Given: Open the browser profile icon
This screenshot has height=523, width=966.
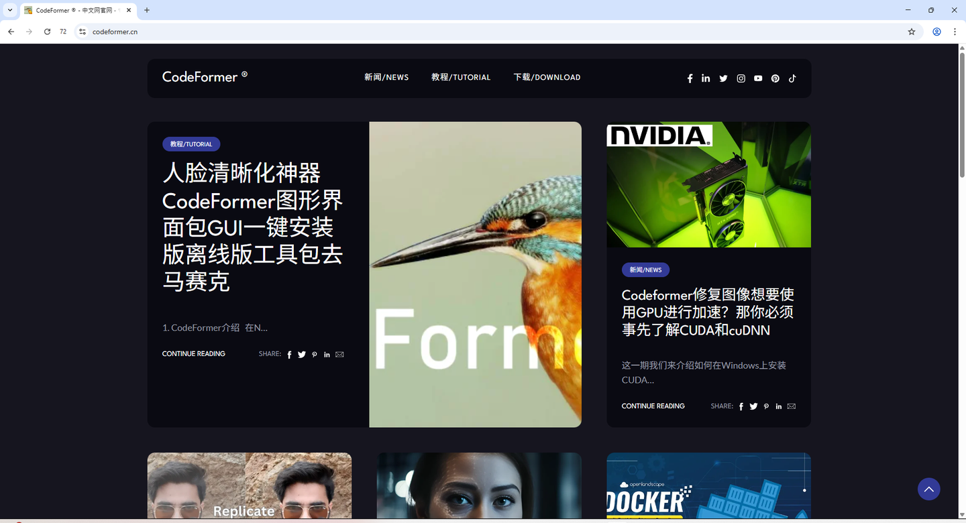Looking at the screenshot, I should click(x=936, y=32).
